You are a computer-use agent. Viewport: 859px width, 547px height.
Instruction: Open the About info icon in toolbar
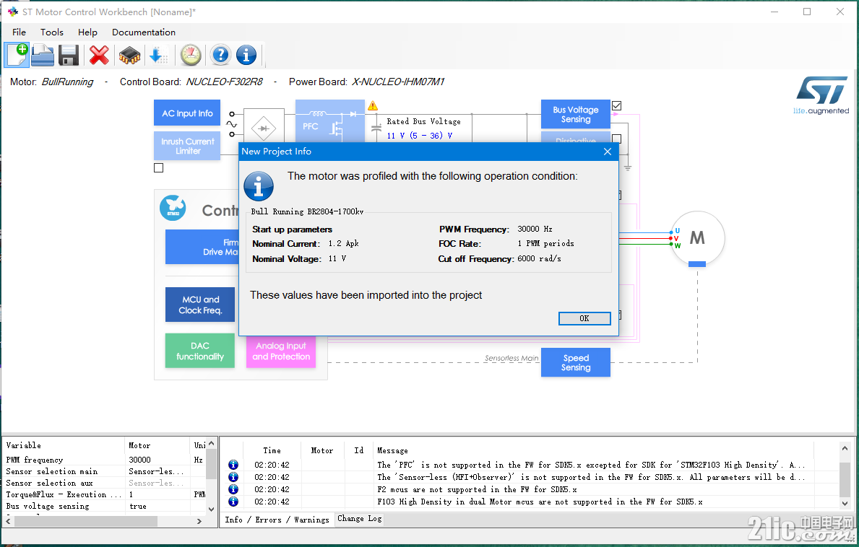tap(246, 56)
